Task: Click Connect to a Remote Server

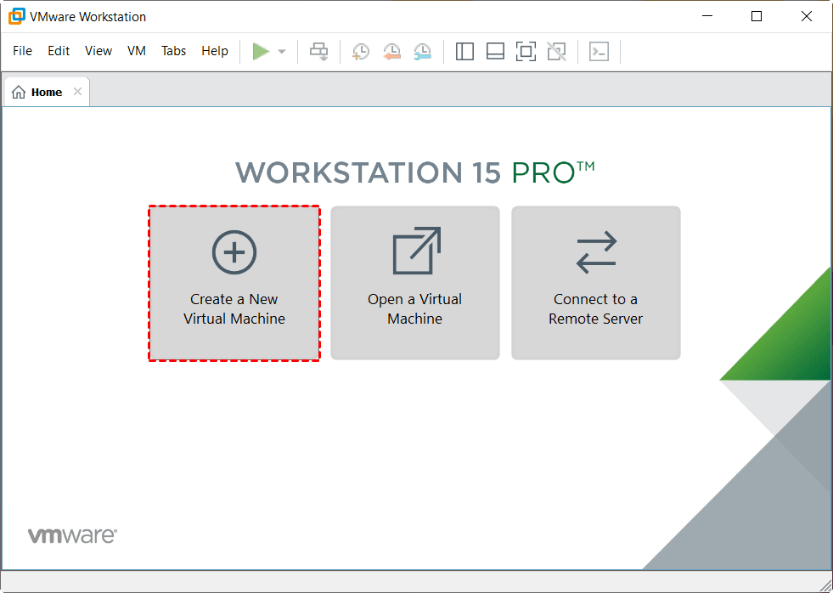Action: [596, 283]
